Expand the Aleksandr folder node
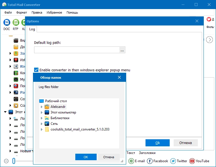Image resolution: width=216 pixels, height=167 pixels. (x=41, y=107)
